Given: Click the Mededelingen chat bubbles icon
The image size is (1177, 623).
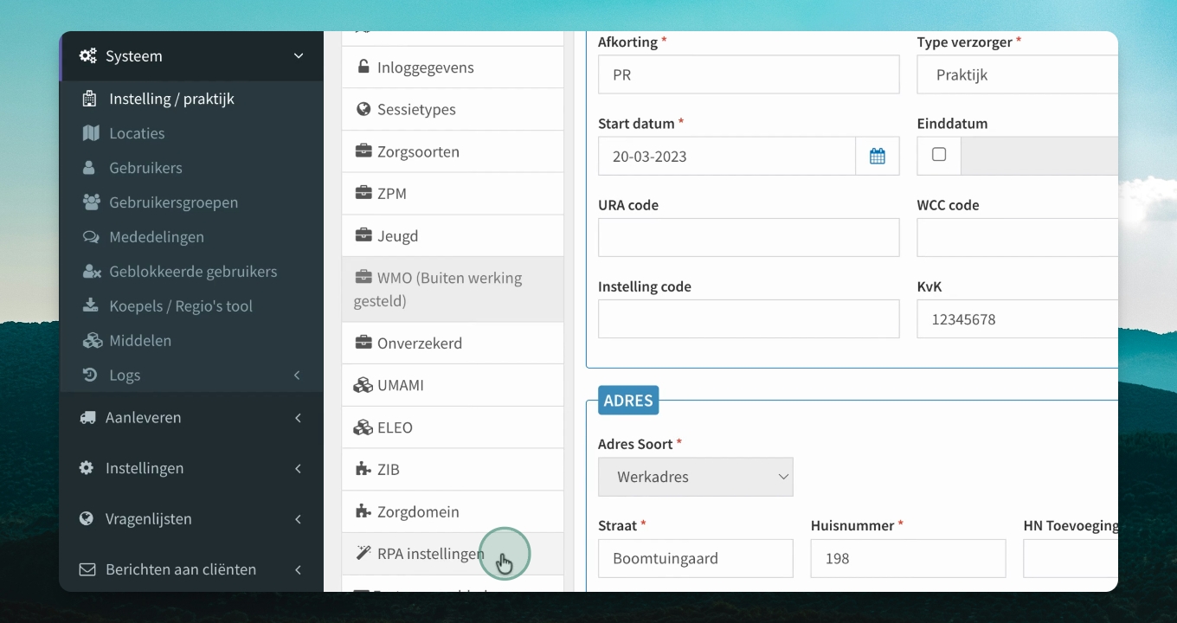Looking at the screenshot, I should pos(91,237).
